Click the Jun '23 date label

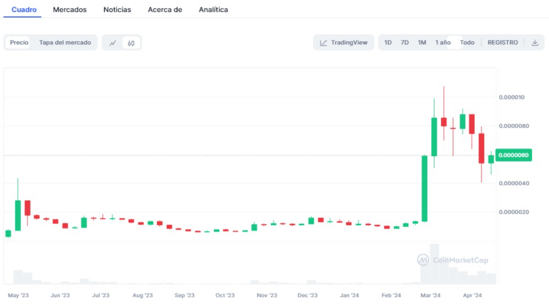[60, 295]
